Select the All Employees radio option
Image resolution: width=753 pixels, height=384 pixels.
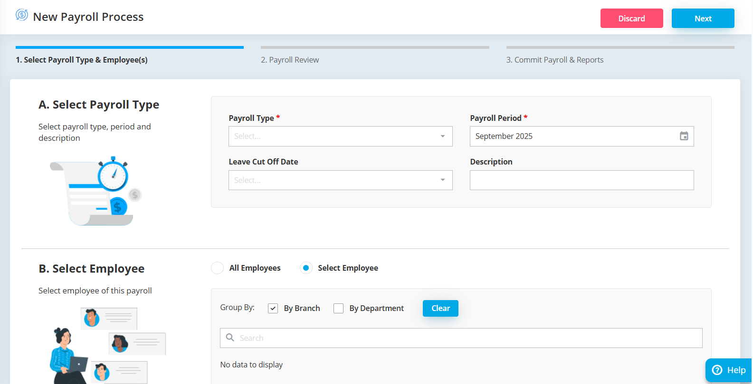[x=218, y=268]
